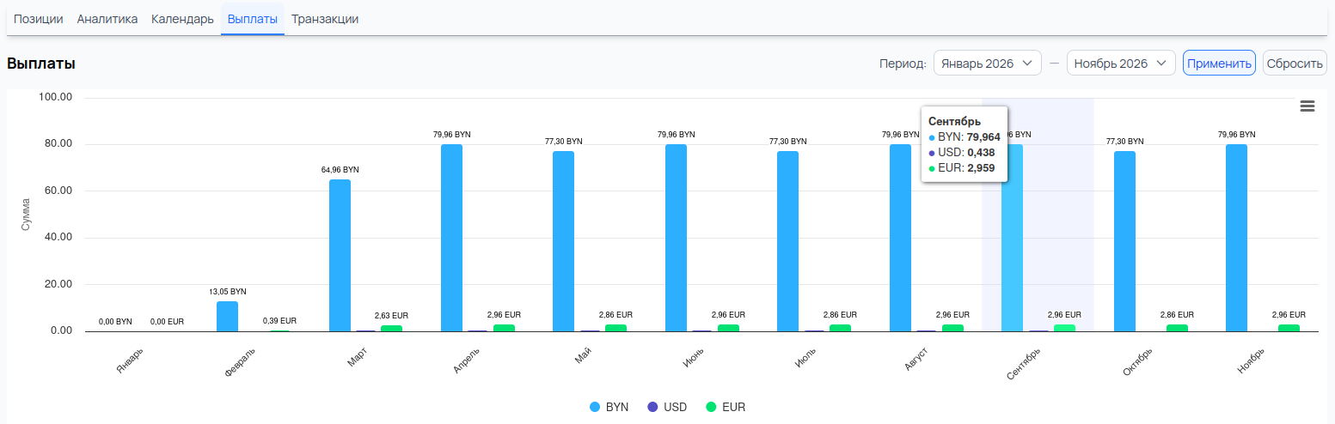
Task: Toggle EUR series in chart legend
Action: tap(725, 407)
